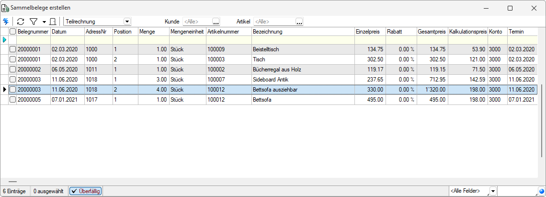Click the door exit icon in toolbar
Viewport: 546px width, 197px height.
53,22
